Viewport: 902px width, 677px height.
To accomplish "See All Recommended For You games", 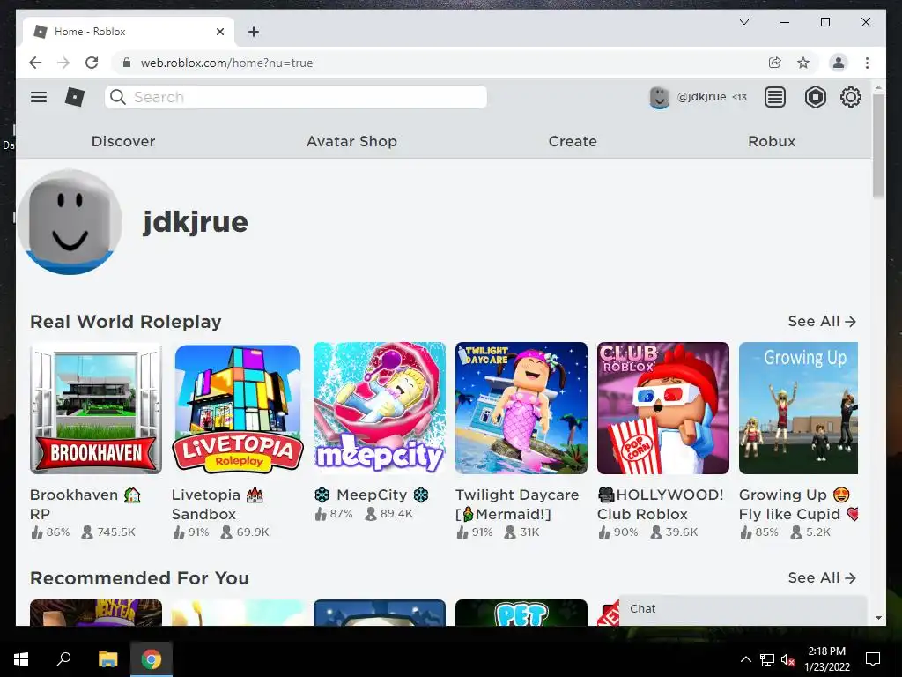I will coord(822,577).
